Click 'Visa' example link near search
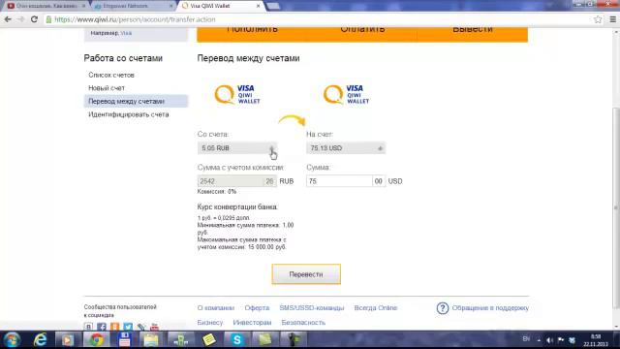 [x=126, y=33]
